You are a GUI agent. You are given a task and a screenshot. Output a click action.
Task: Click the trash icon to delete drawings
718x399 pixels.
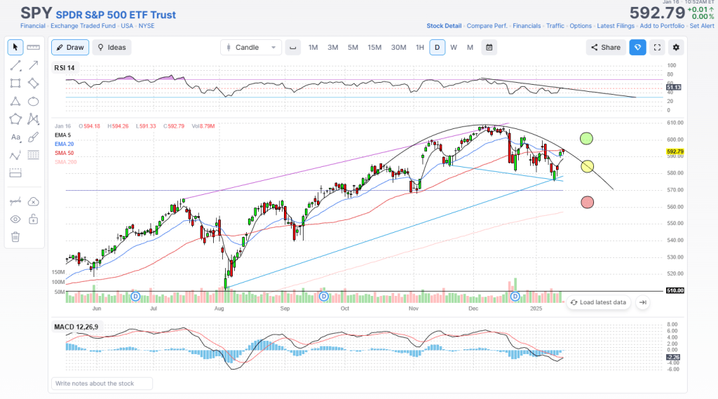point(15,237)
